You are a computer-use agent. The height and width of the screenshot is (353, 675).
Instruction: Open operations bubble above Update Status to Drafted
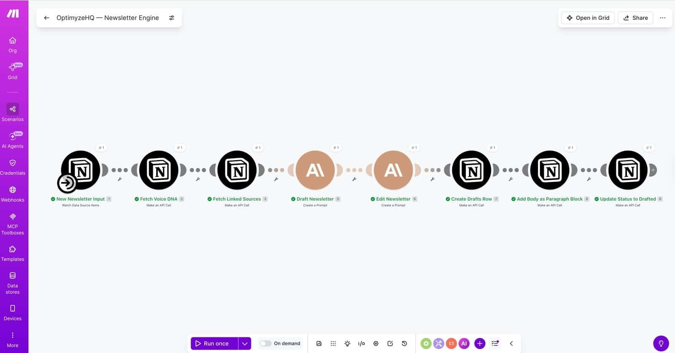tap(649, 148)
